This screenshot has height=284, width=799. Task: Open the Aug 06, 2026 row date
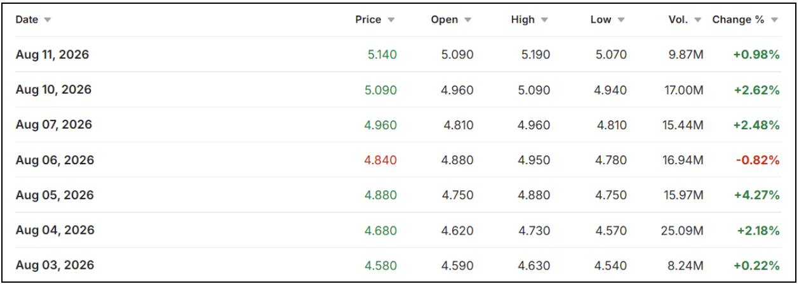pyautogui.click(x=55, y=160)
